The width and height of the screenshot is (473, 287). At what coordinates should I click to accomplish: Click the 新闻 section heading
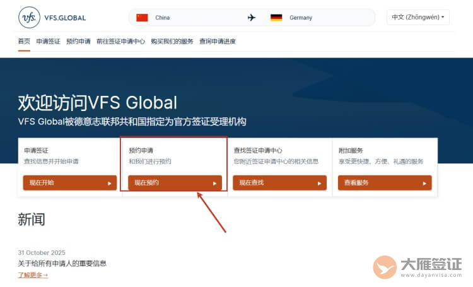tap(32, 220)
